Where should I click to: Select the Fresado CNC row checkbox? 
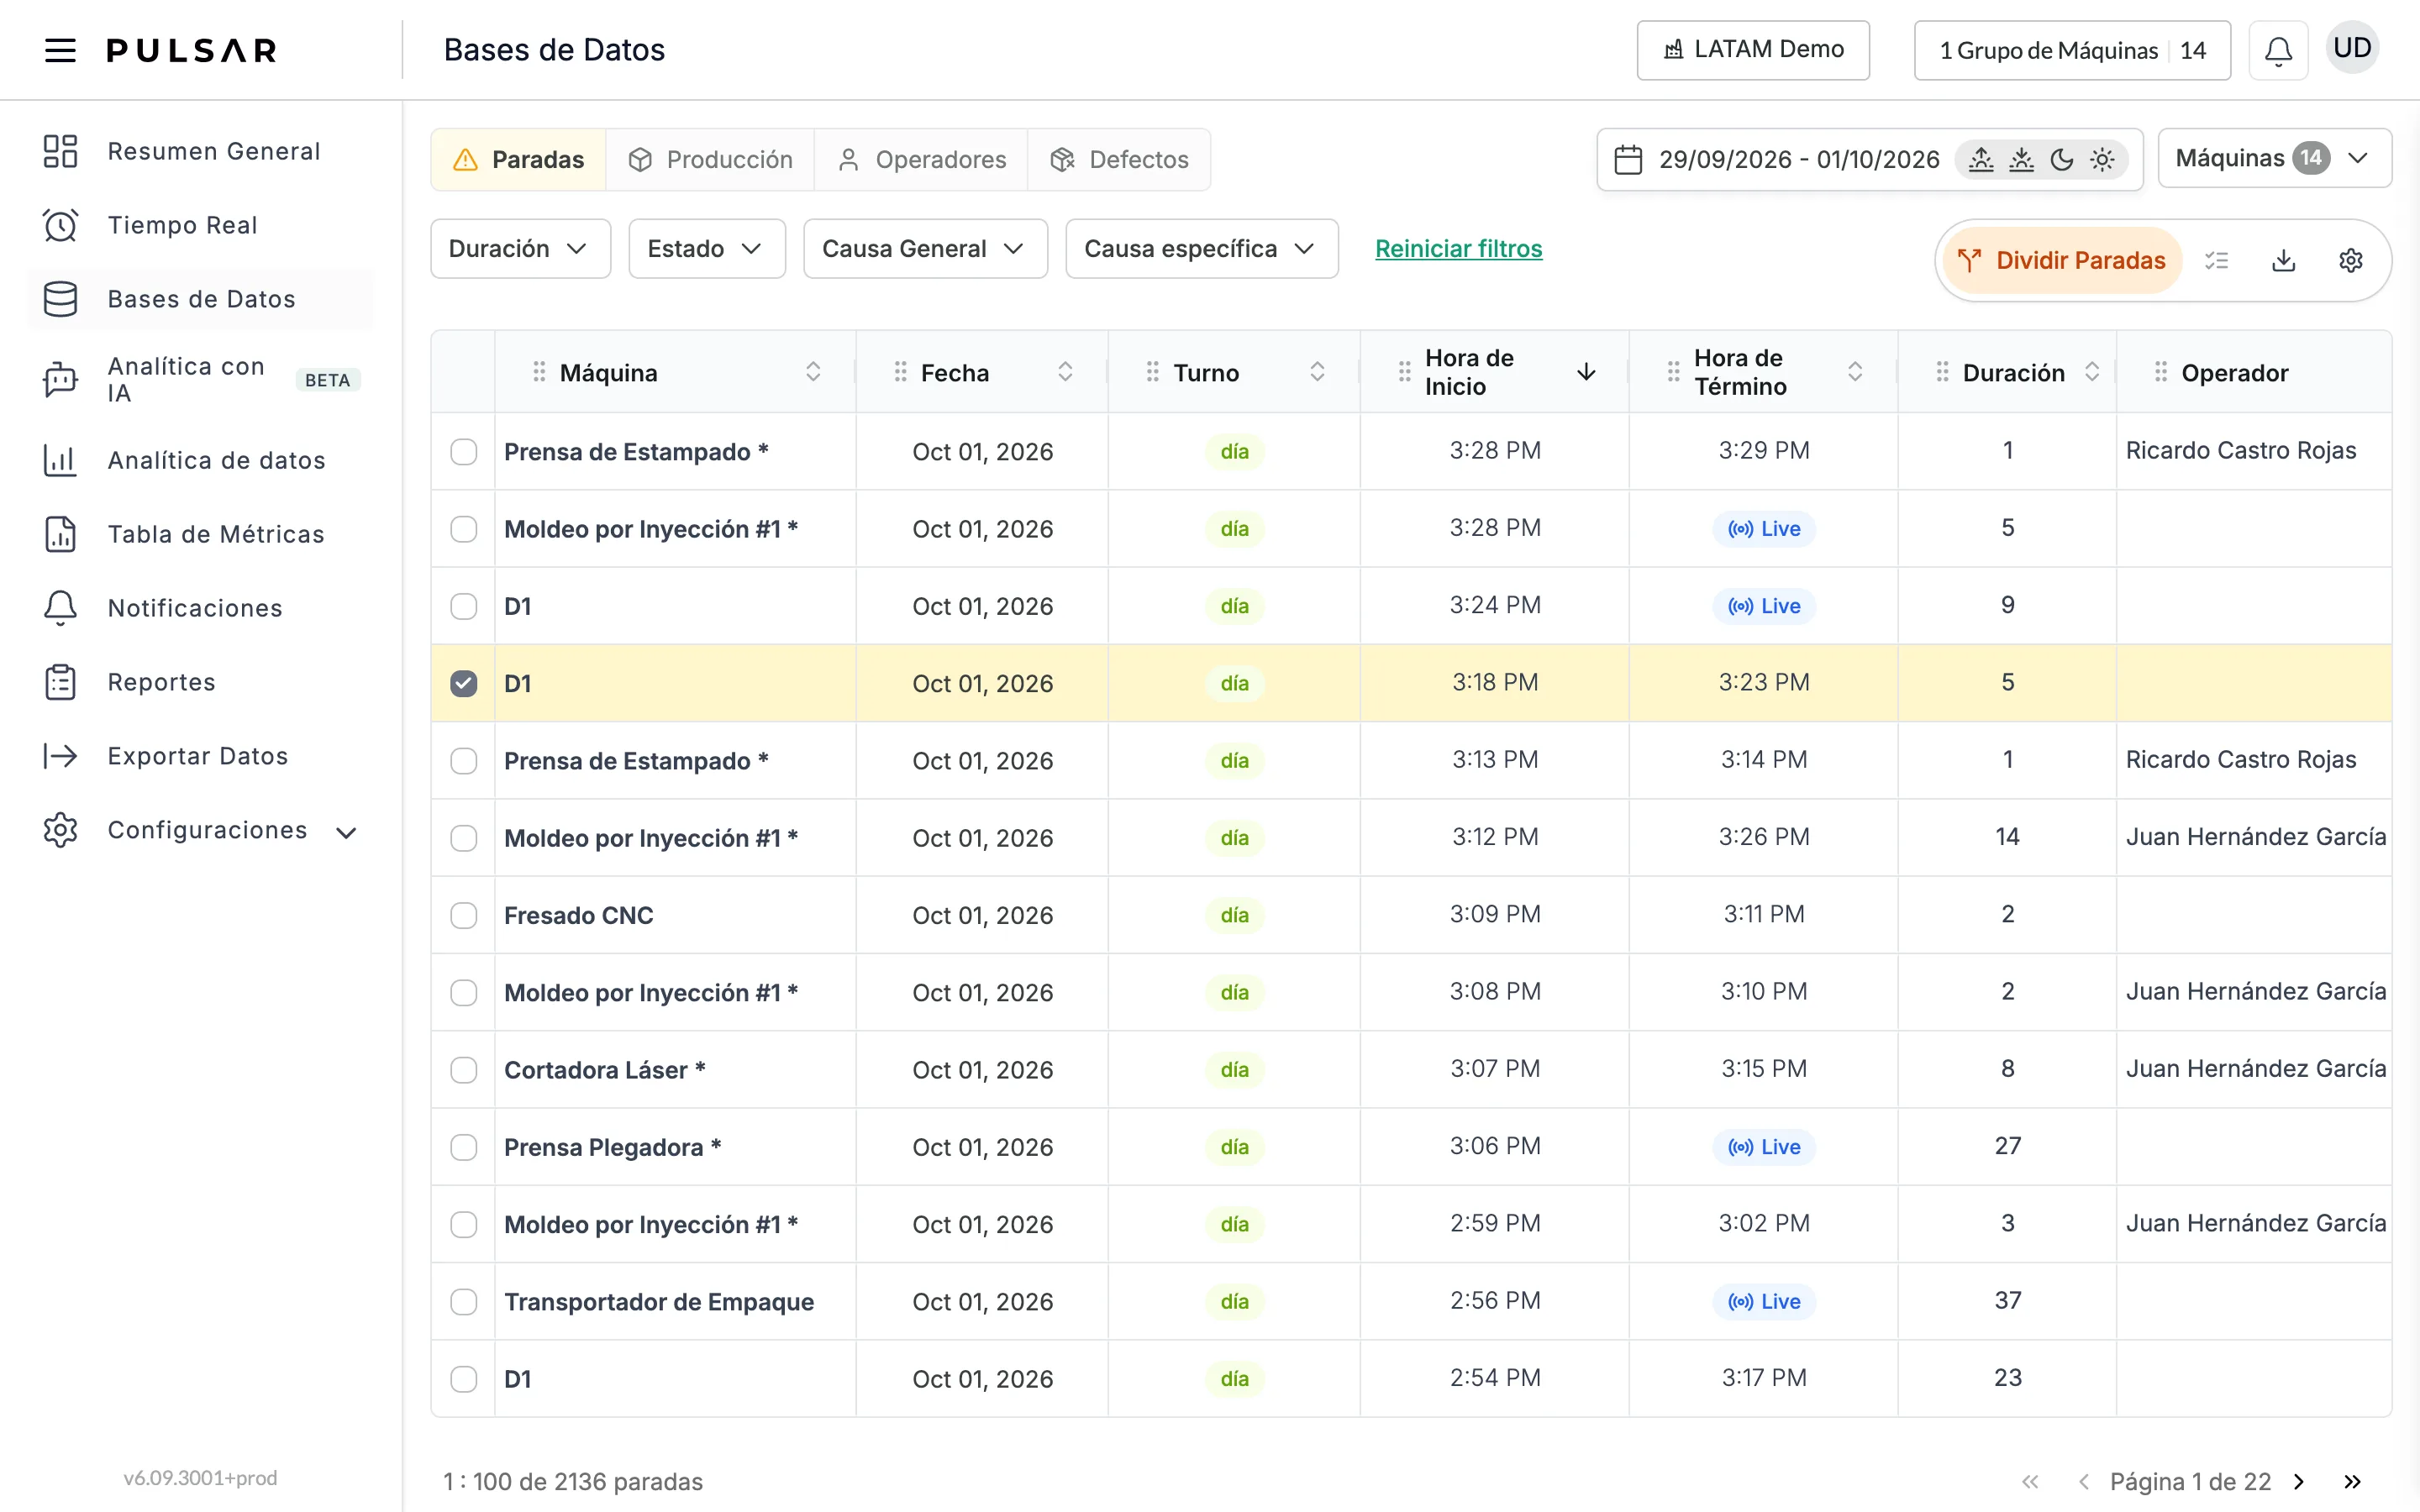coord(464,915)
